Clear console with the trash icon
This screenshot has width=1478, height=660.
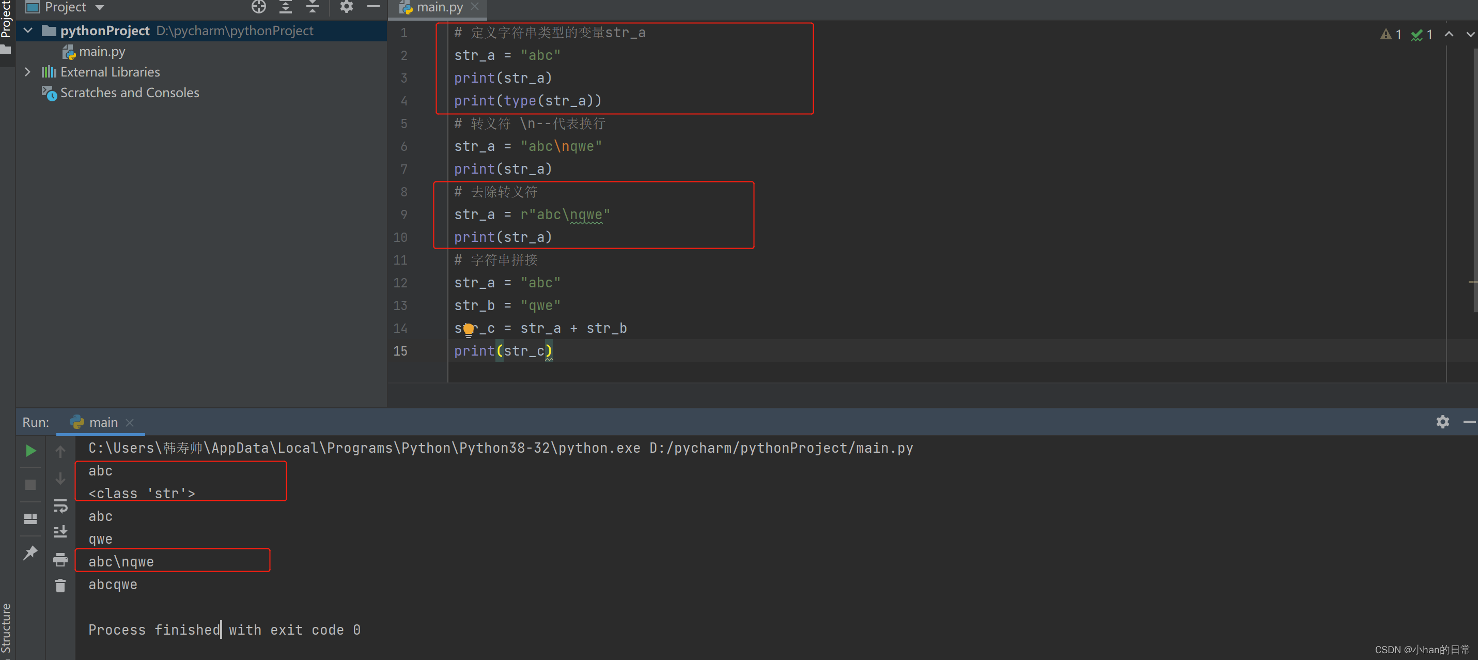60,586
